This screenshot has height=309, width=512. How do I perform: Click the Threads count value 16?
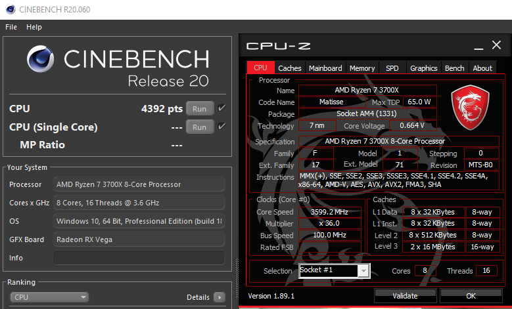(486, 270)
